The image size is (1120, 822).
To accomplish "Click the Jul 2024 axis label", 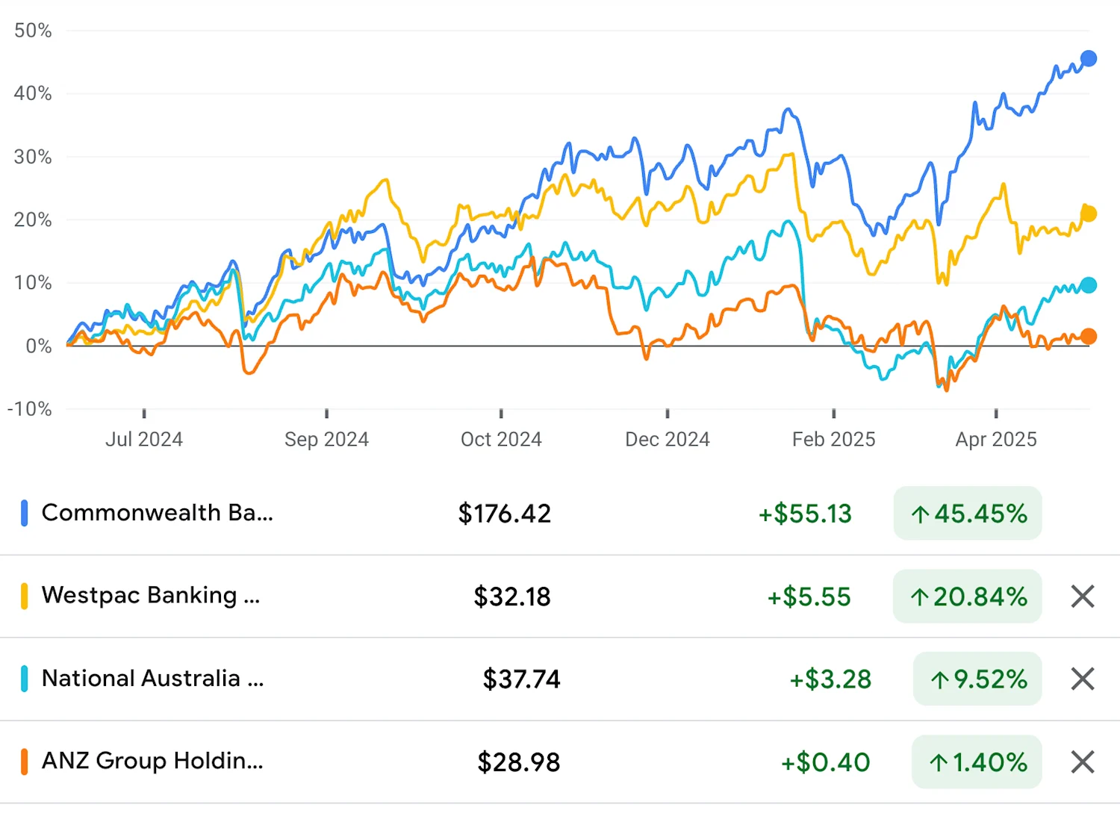I will click(x=144, y=439).
